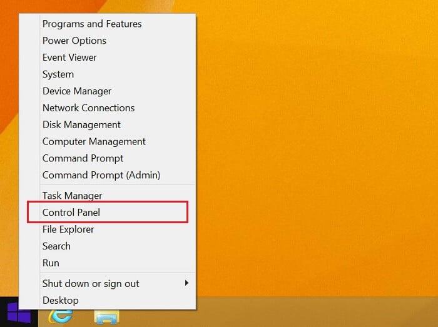Open Internet Explorer from the taskbar
438x327 pixels.
coord(61,316)
